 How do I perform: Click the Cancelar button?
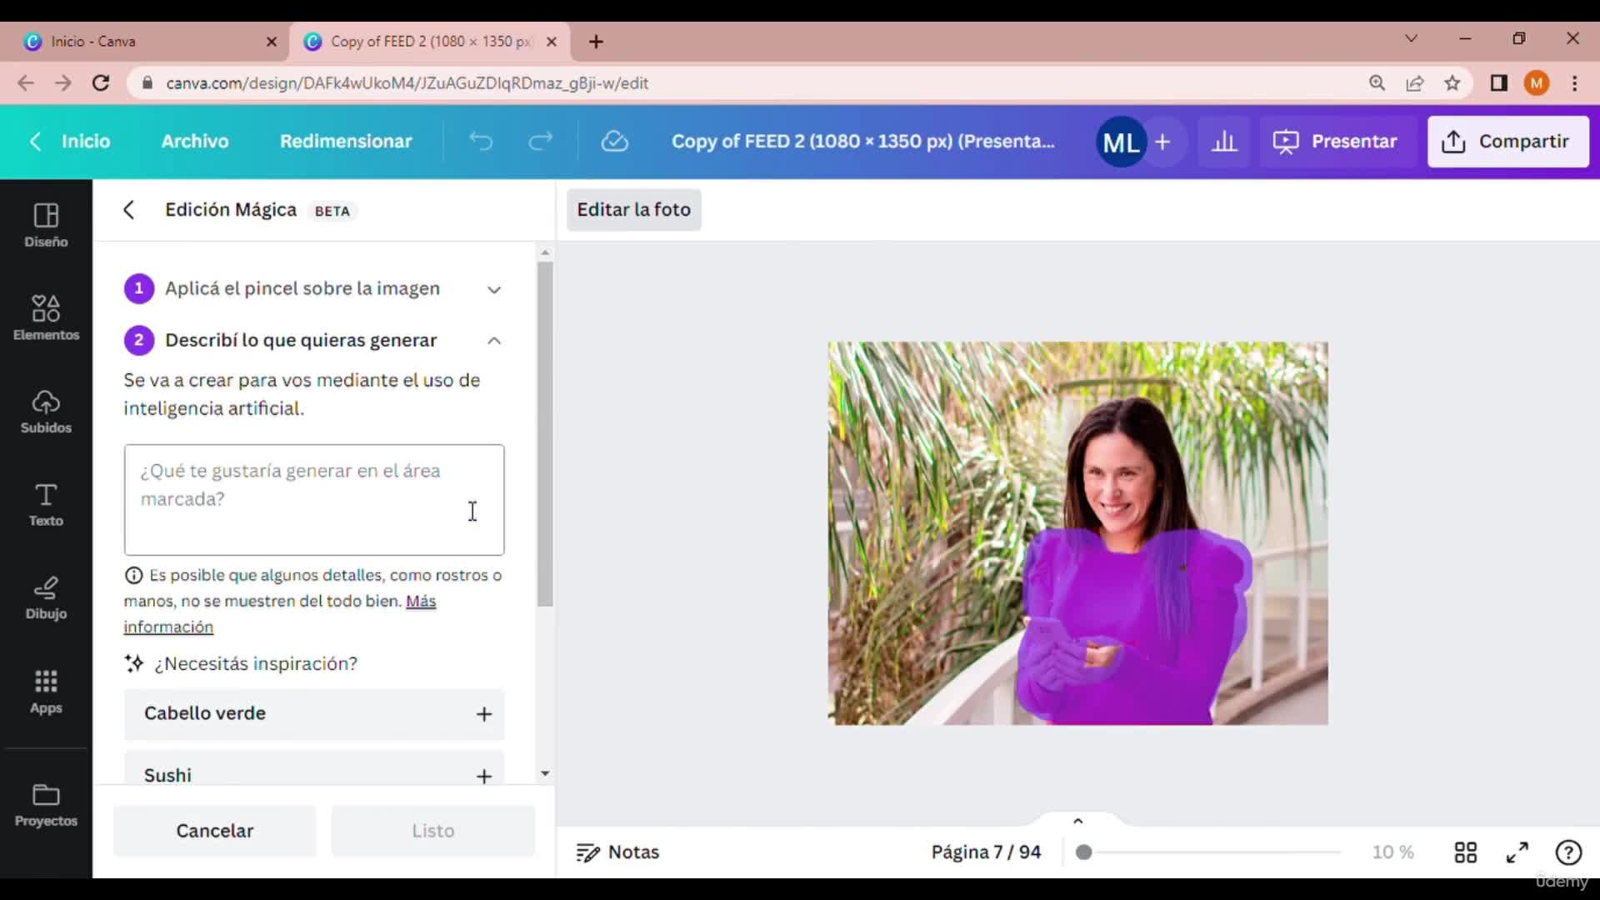215,831
